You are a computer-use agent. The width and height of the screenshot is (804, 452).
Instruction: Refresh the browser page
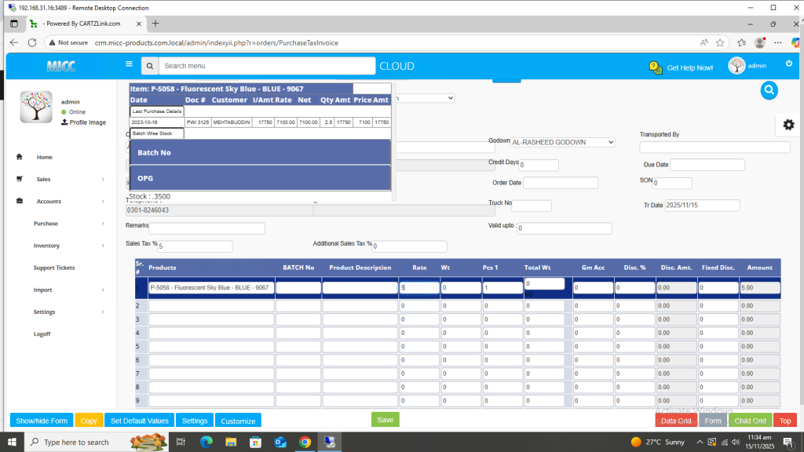pos(33,42)
